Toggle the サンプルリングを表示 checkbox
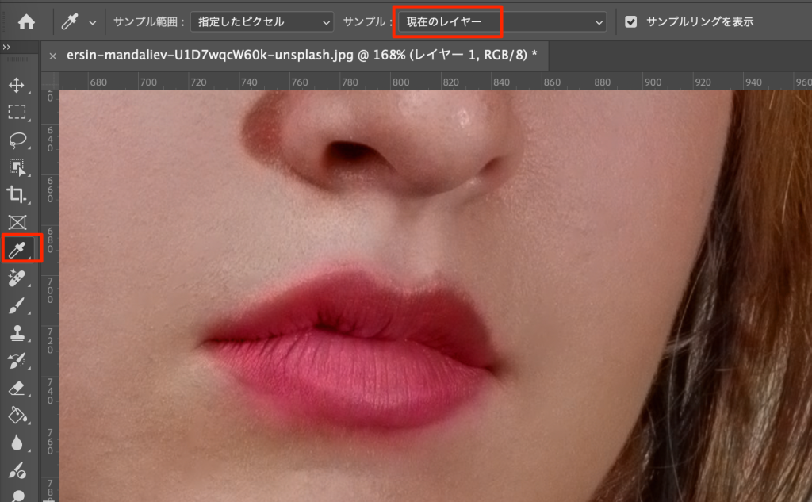 pos(631,22)
